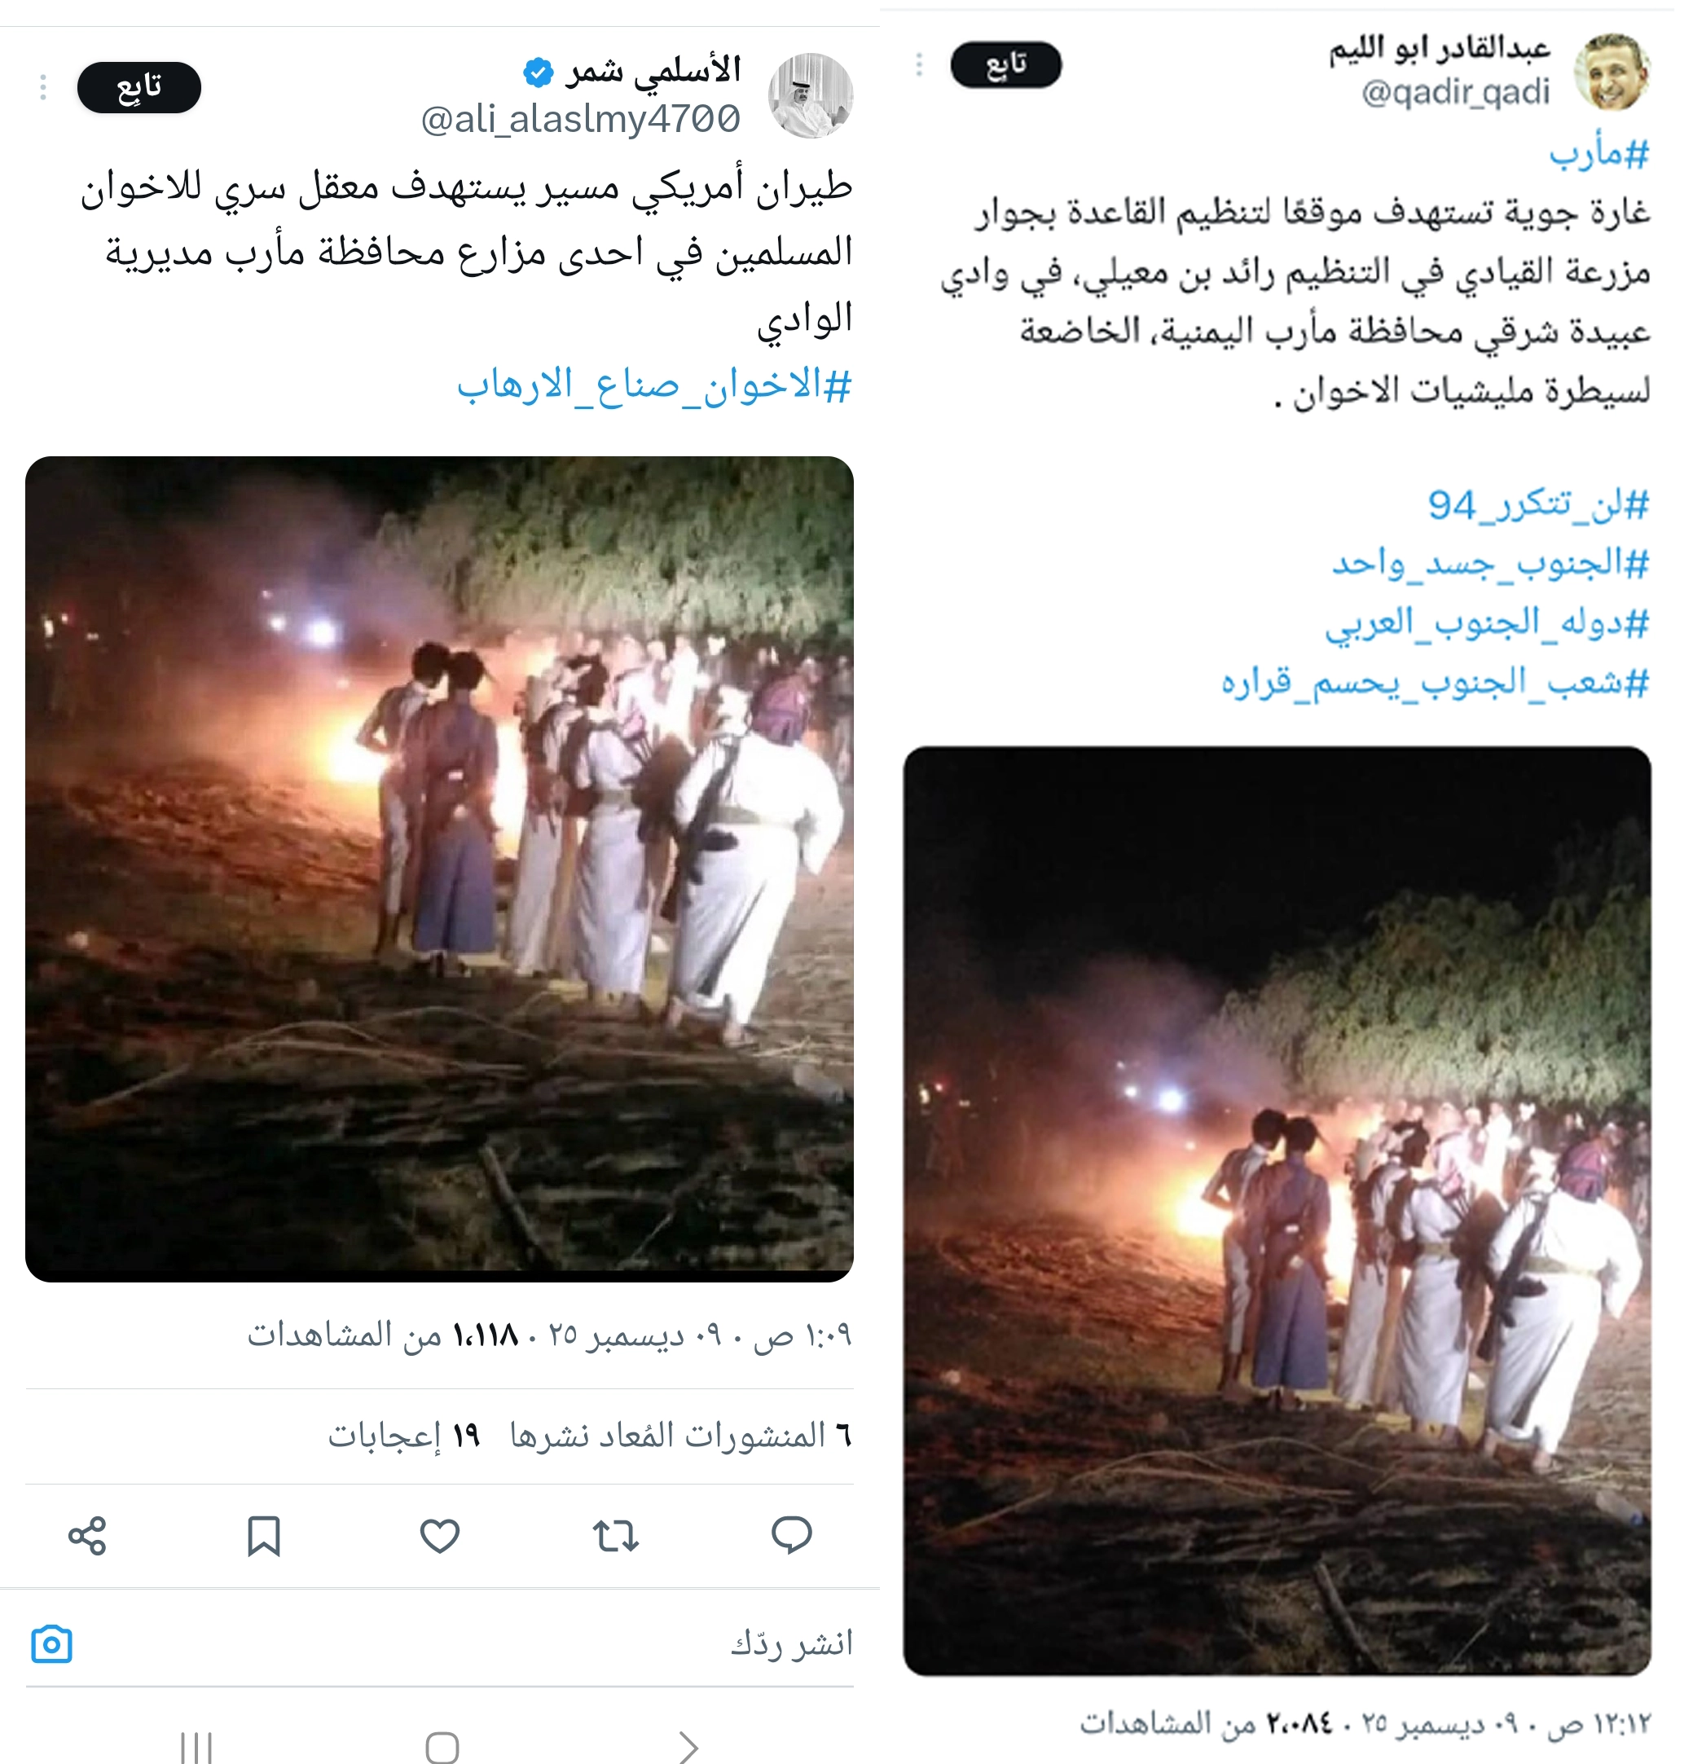Open the three-dot menu on right tweet
This screenshot has height=1764, width=1693.
pos(919,65)
